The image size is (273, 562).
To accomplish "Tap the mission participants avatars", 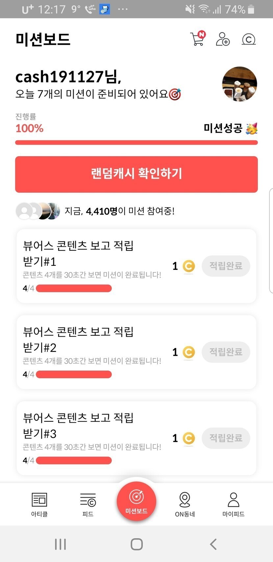I will pyautogui.click(x=38, y=211).
